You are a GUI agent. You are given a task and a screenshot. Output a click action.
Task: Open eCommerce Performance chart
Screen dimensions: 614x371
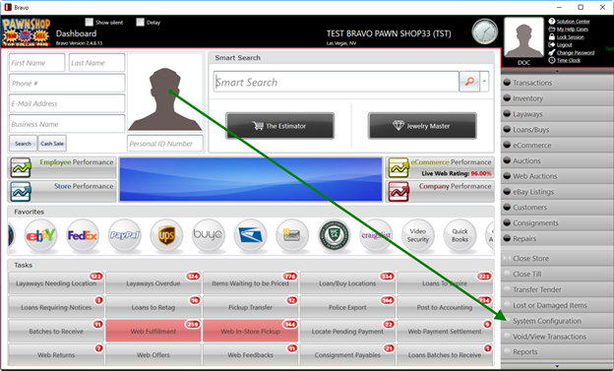(440, 167)
